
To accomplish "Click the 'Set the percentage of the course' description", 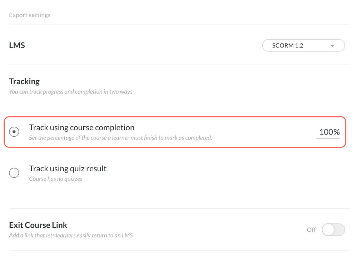I will 120,138.
